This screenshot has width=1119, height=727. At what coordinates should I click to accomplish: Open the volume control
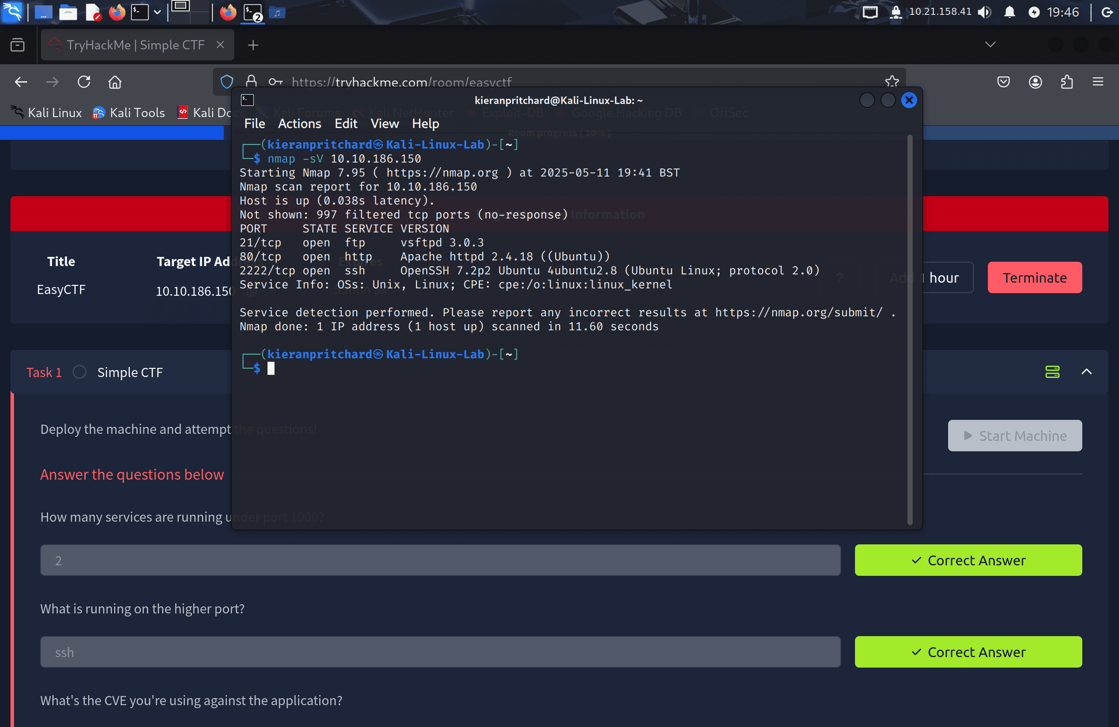984,12
